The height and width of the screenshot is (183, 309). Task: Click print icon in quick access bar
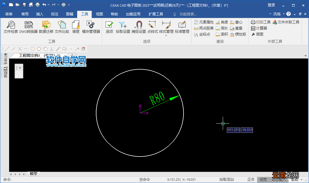click(38, 5)
